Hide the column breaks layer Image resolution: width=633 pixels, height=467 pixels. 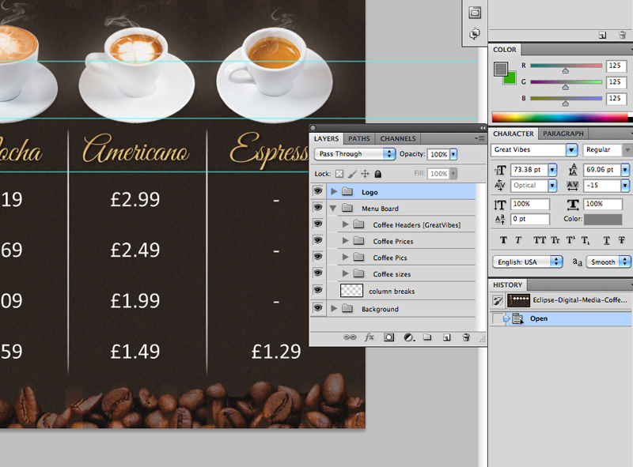pyautogui.click(x=318, y=290)
